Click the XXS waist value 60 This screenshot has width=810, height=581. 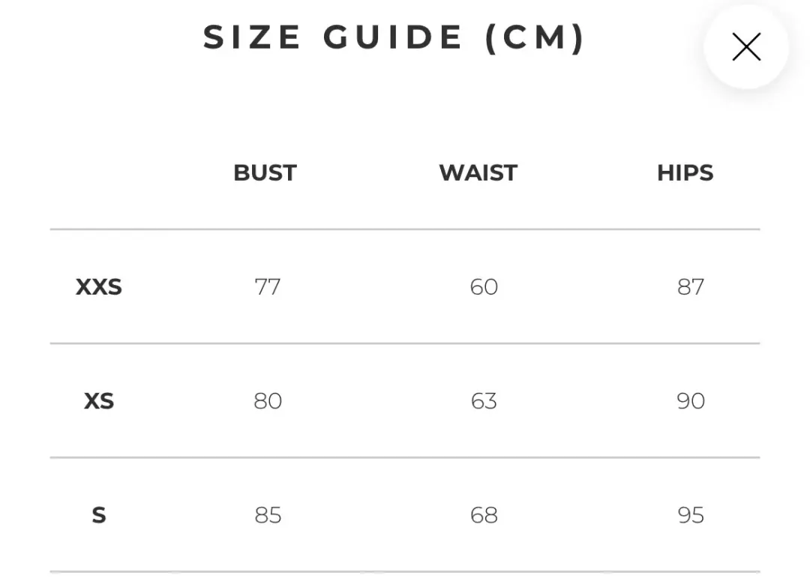point(484,287)
